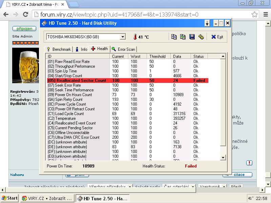Viewport: 271px width, 203px height.
Task: Click the Exit button in HD Tune
Action: click(217, 37)
